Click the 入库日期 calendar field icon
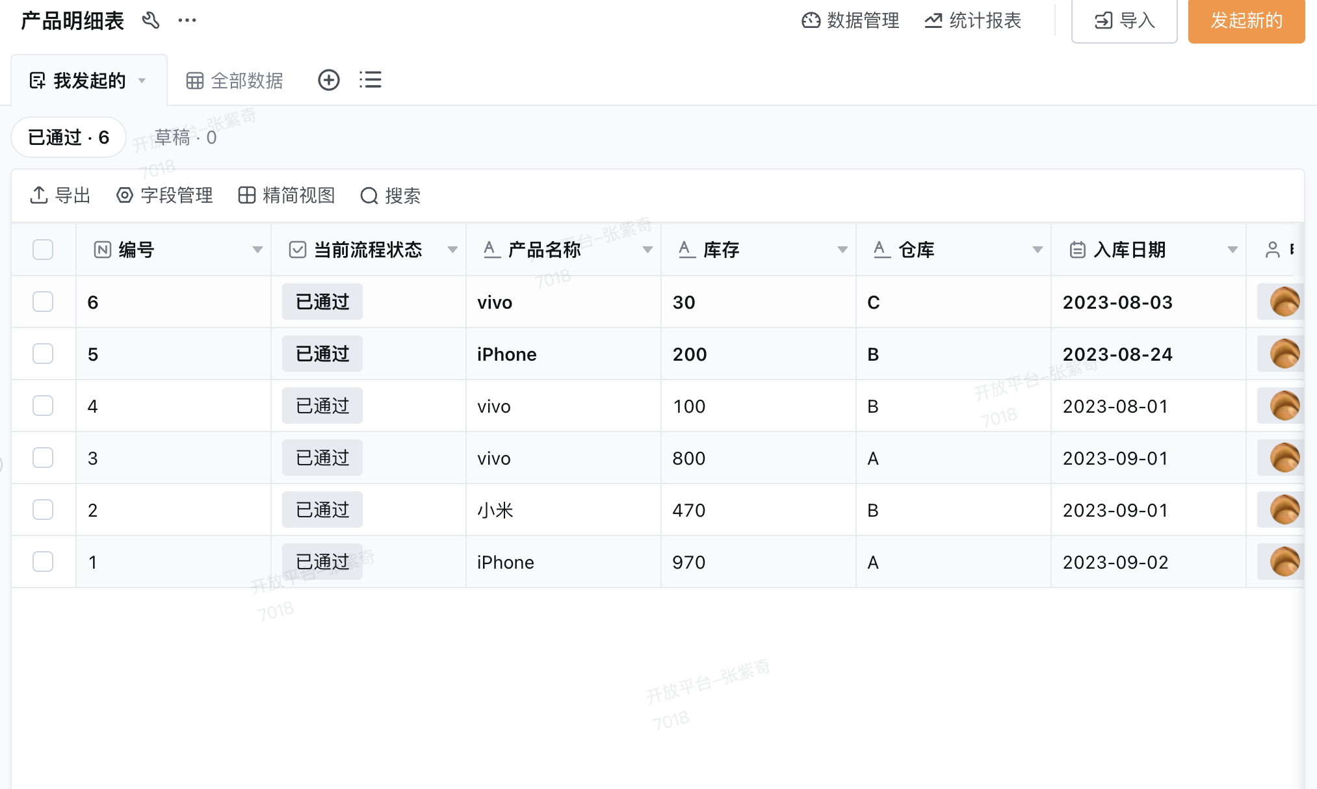 point(1078,250)
